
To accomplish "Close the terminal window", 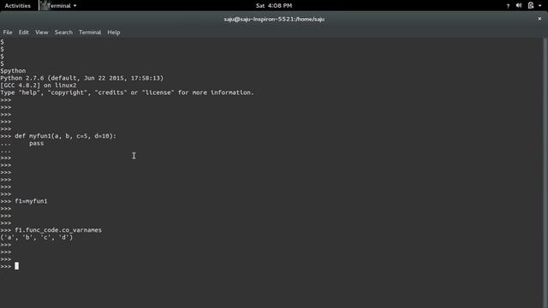I will click(539, 19).
